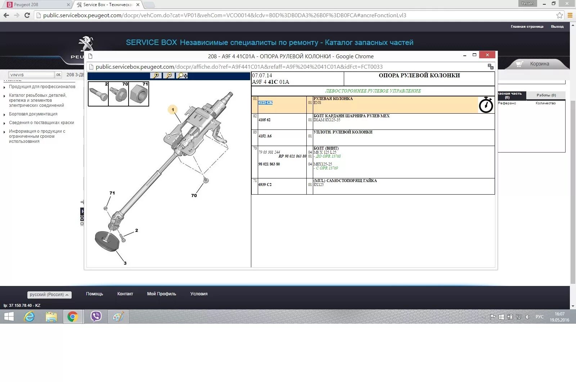
Task: Select part reference 4152 A6
Action: 265,136
